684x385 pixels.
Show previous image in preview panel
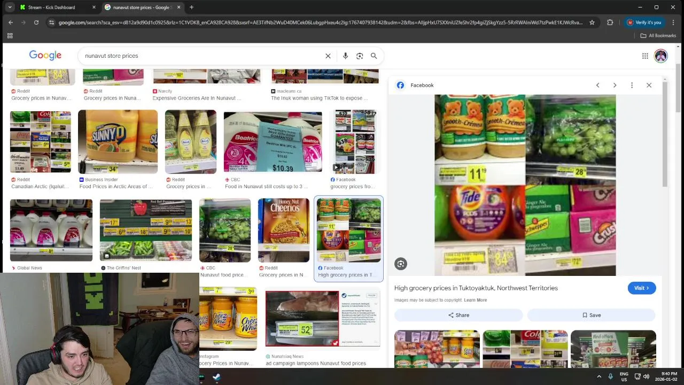tap(597, 85)
